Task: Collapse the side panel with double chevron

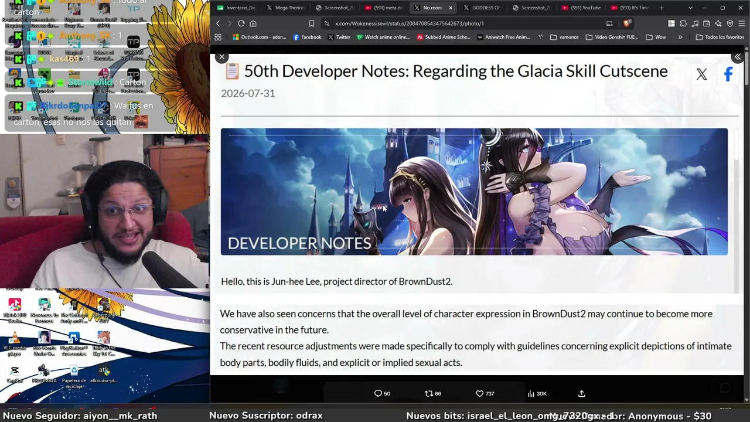Action: (738, 57)
